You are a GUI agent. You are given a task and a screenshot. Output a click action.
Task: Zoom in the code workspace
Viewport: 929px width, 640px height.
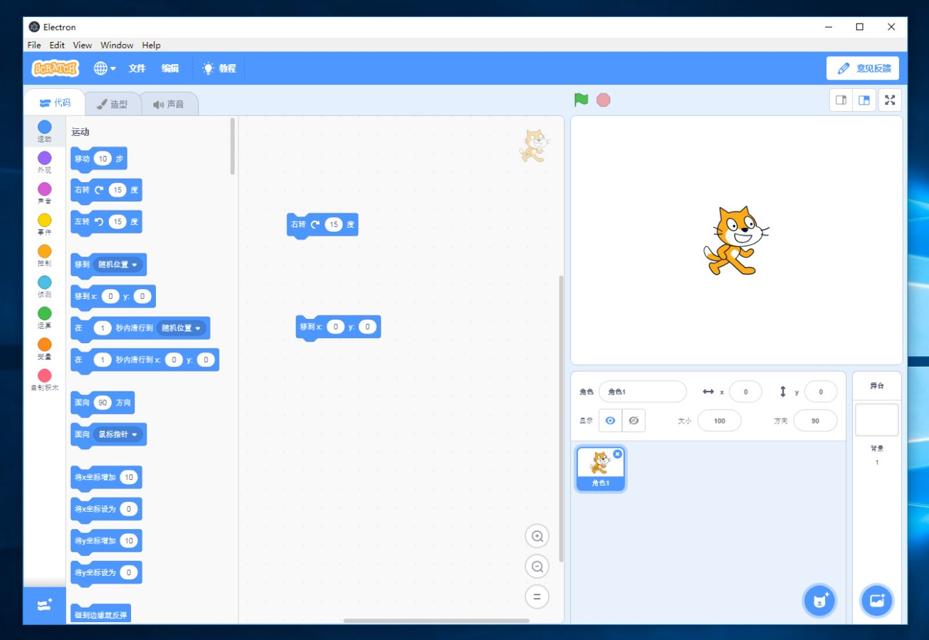(537, 536)
